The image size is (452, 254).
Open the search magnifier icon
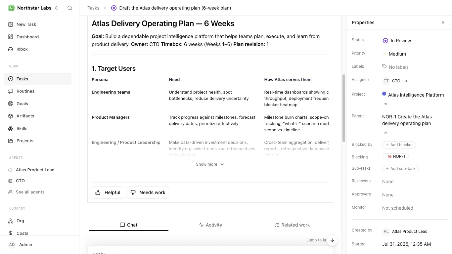[x=70, y=8]
